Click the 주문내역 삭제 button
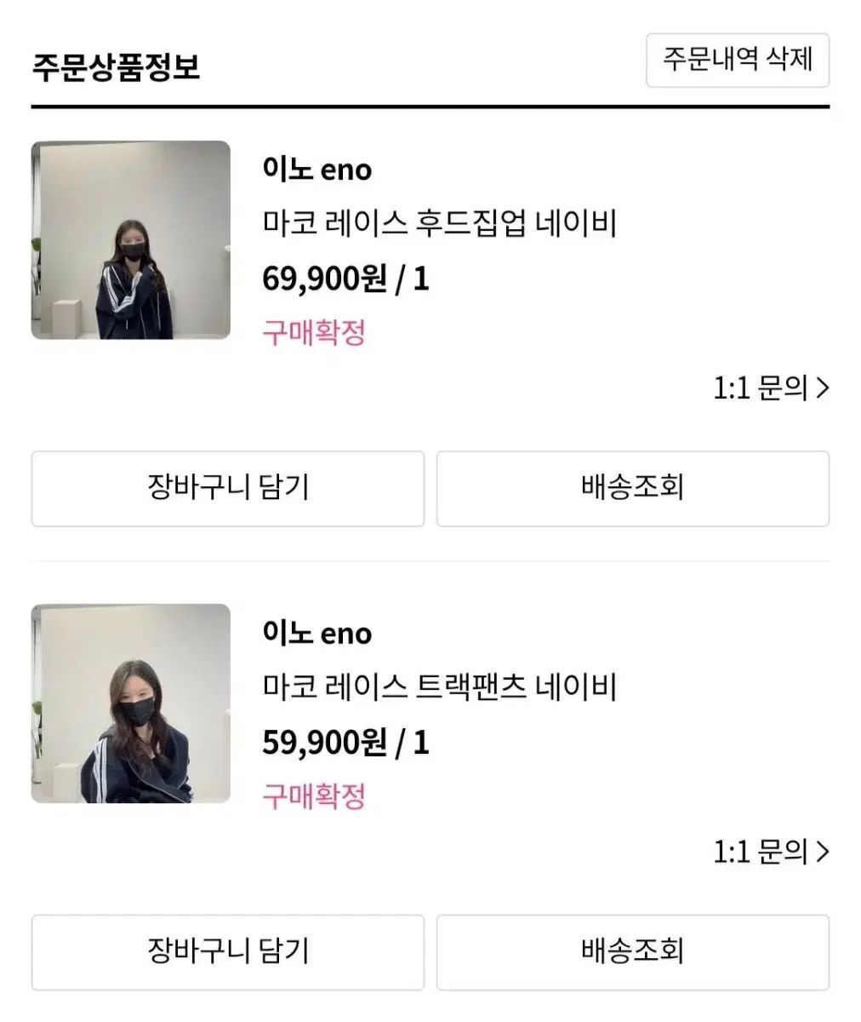This screenshot has height=1022, width=861. 737,60
